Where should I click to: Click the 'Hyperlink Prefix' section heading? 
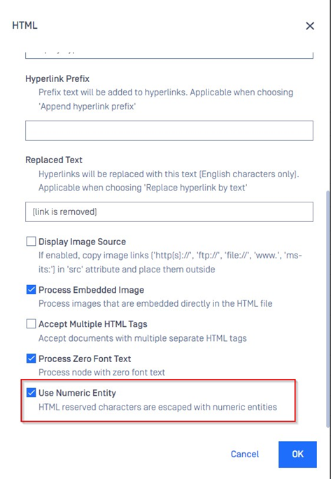point(57,79)
